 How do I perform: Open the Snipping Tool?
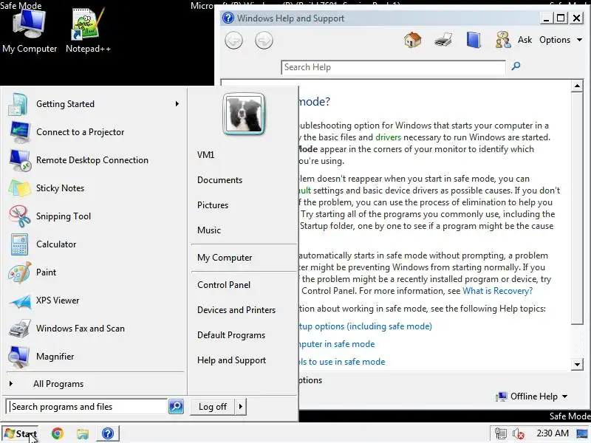click(x=94, y=216)
